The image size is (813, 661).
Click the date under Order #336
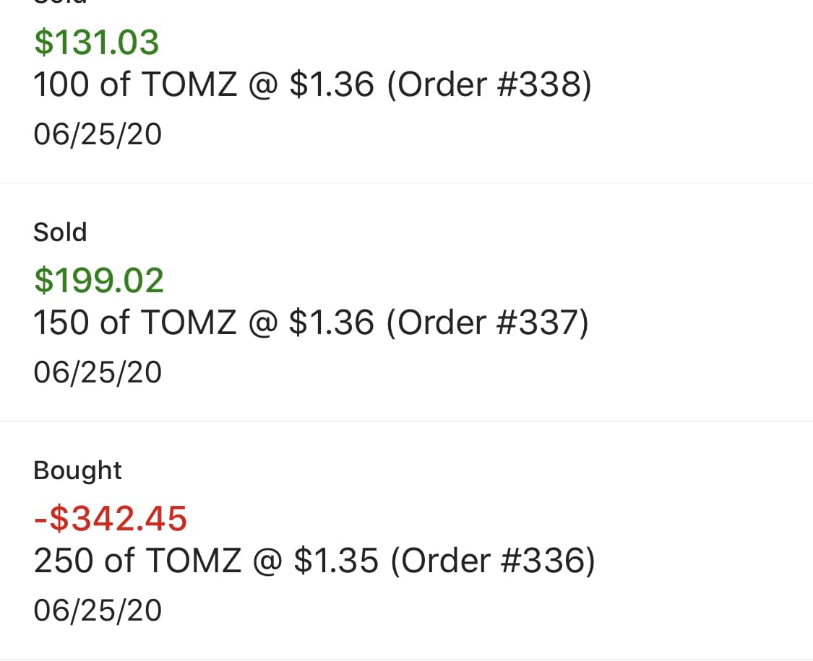tap(98, 611)
